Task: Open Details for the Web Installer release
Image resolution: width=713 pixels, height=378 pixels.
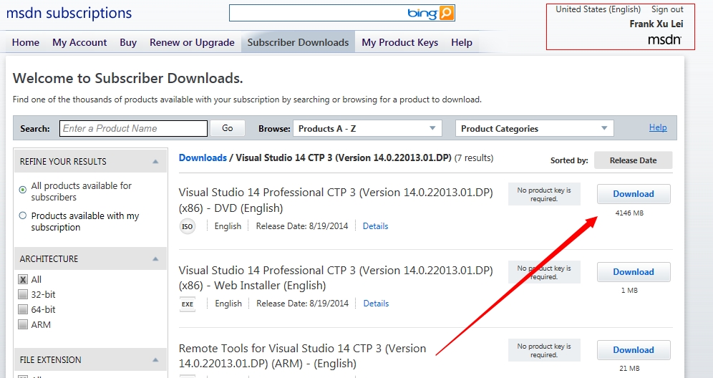Action: pos(376,304)
